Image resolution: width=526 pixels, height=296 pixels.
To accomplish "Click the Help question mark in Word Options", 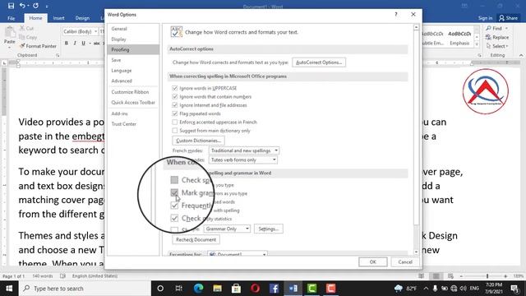I will (396, 15).
